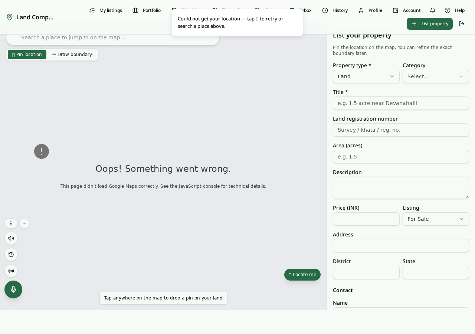Click the History clock icon
This screenshot has width=475, height=334.
tap(325, 10)
